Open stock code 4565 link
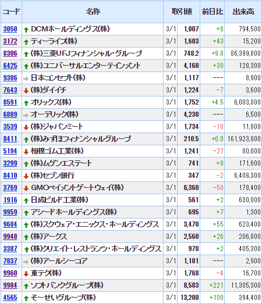This screenshot has height=304, width=262. (x=10, y=298)
